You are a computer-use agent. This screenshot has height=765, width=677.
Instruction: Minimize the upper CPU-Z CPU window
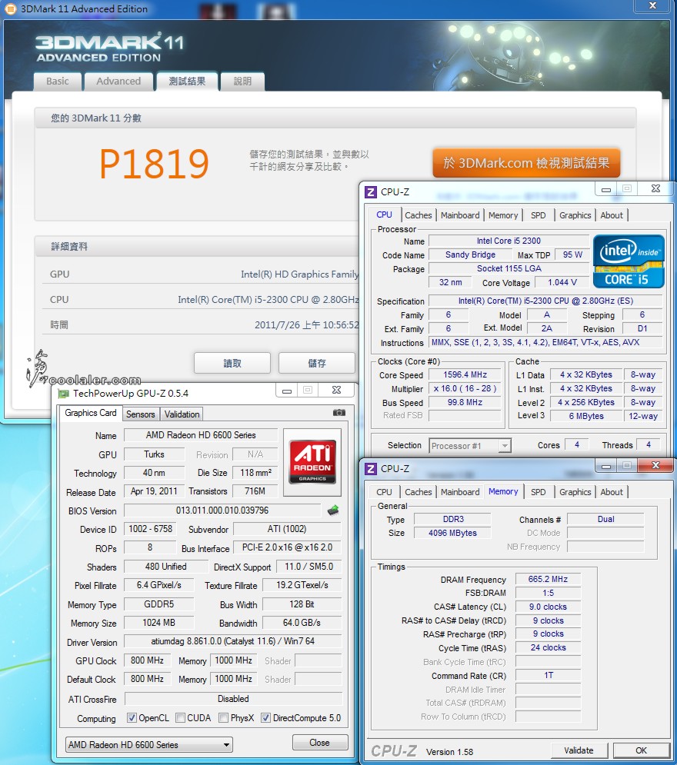[605, 189]
